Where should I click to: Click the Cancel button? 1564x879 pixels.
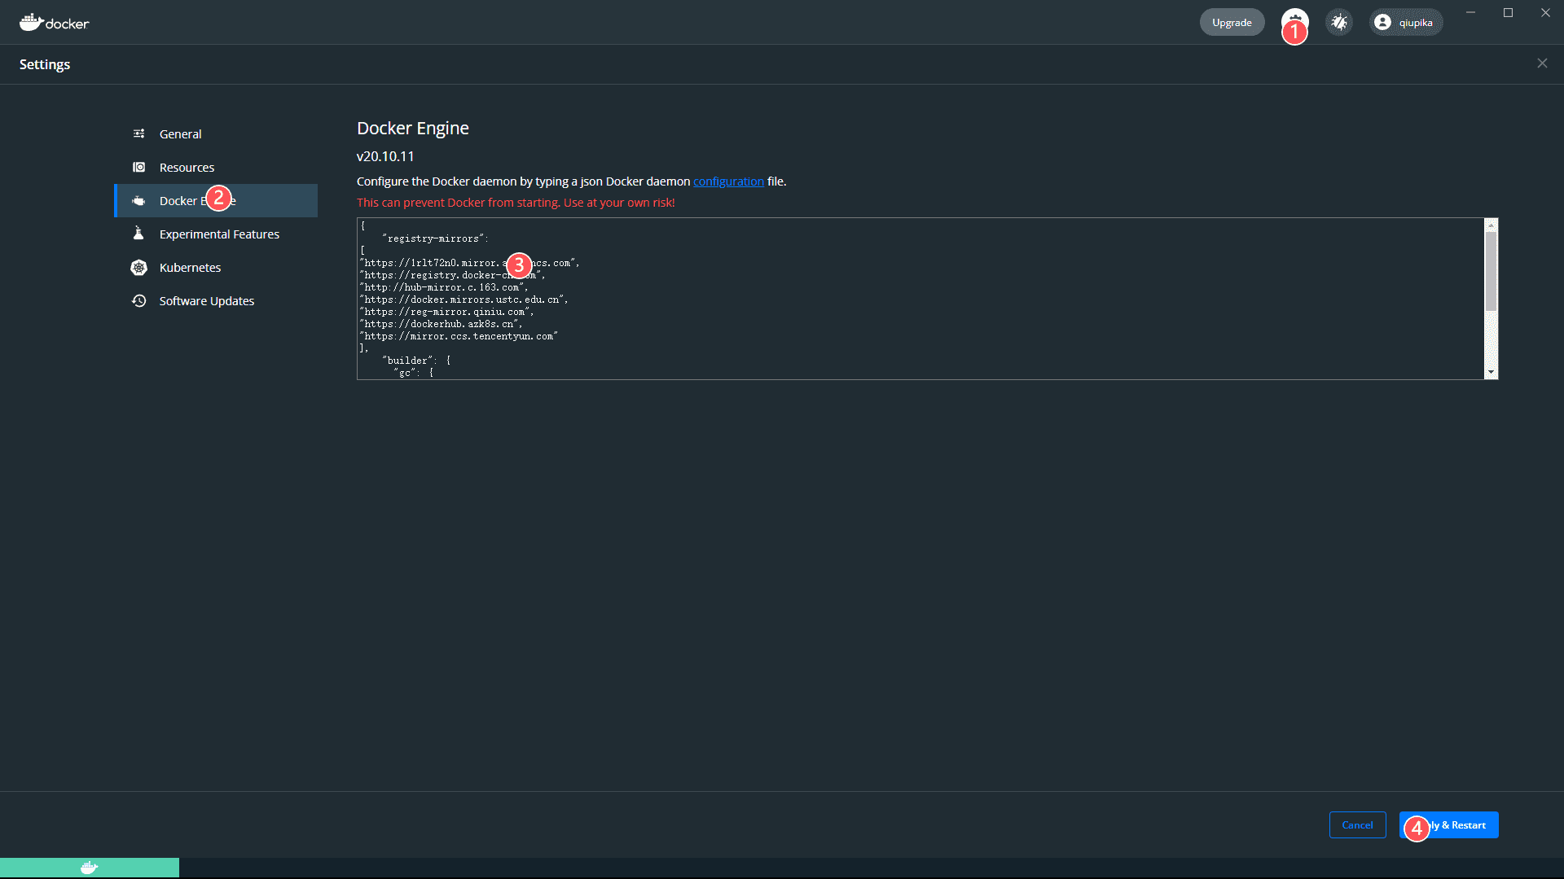1357,824
